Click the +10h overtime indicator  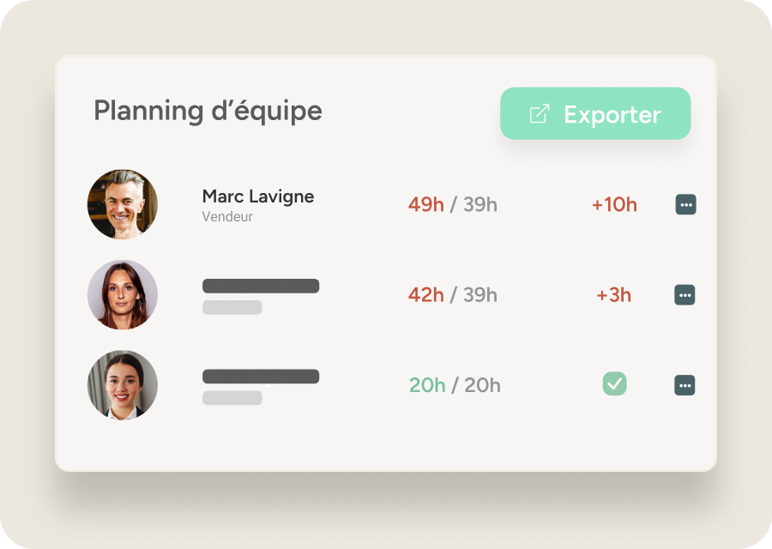(x=614, y=204)
